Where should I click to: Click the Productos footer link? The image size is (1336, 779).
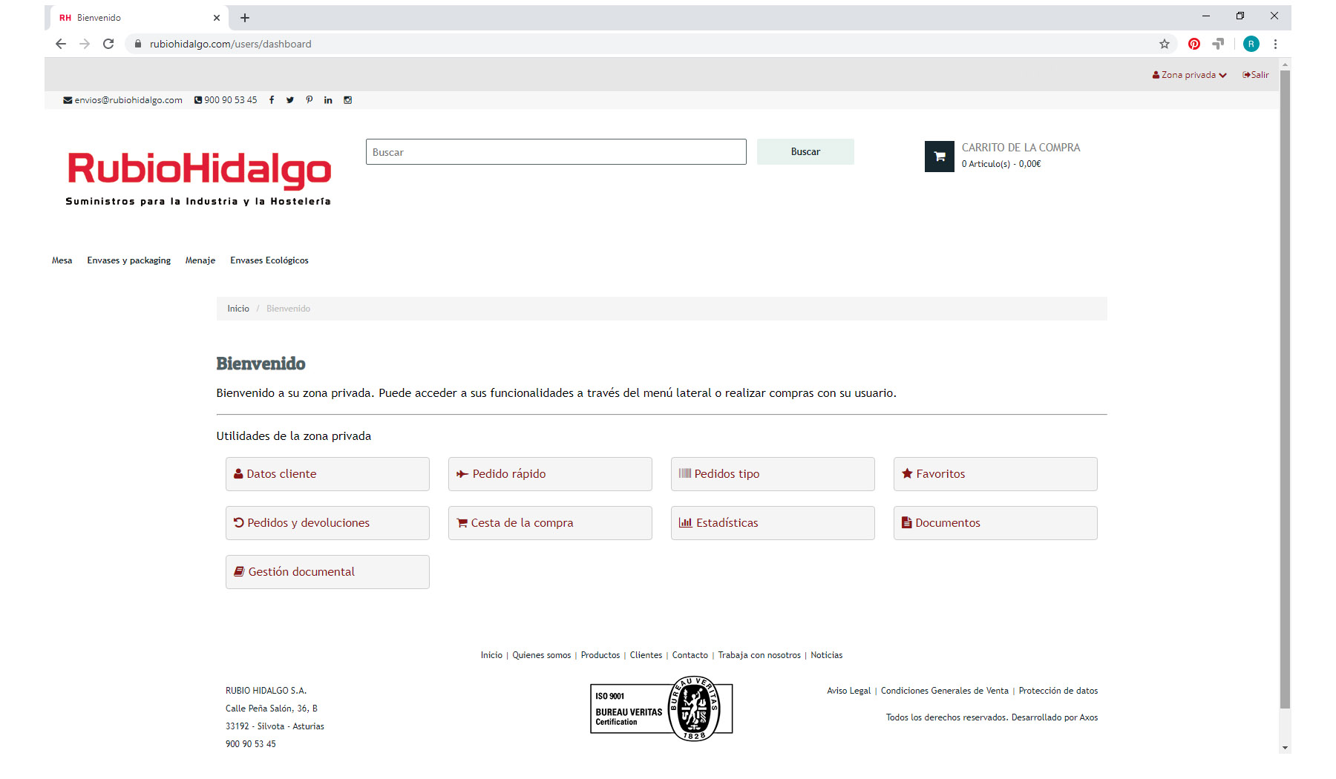(600, 655)
